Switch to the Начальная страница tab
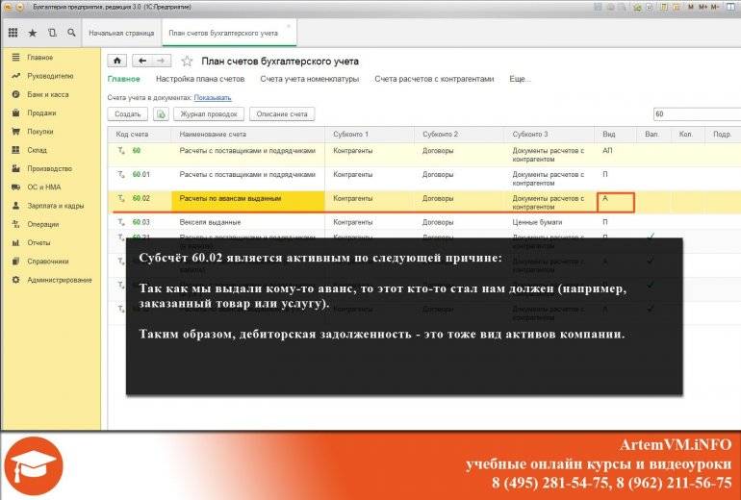The image size is (741, 500). pos(121,33)
